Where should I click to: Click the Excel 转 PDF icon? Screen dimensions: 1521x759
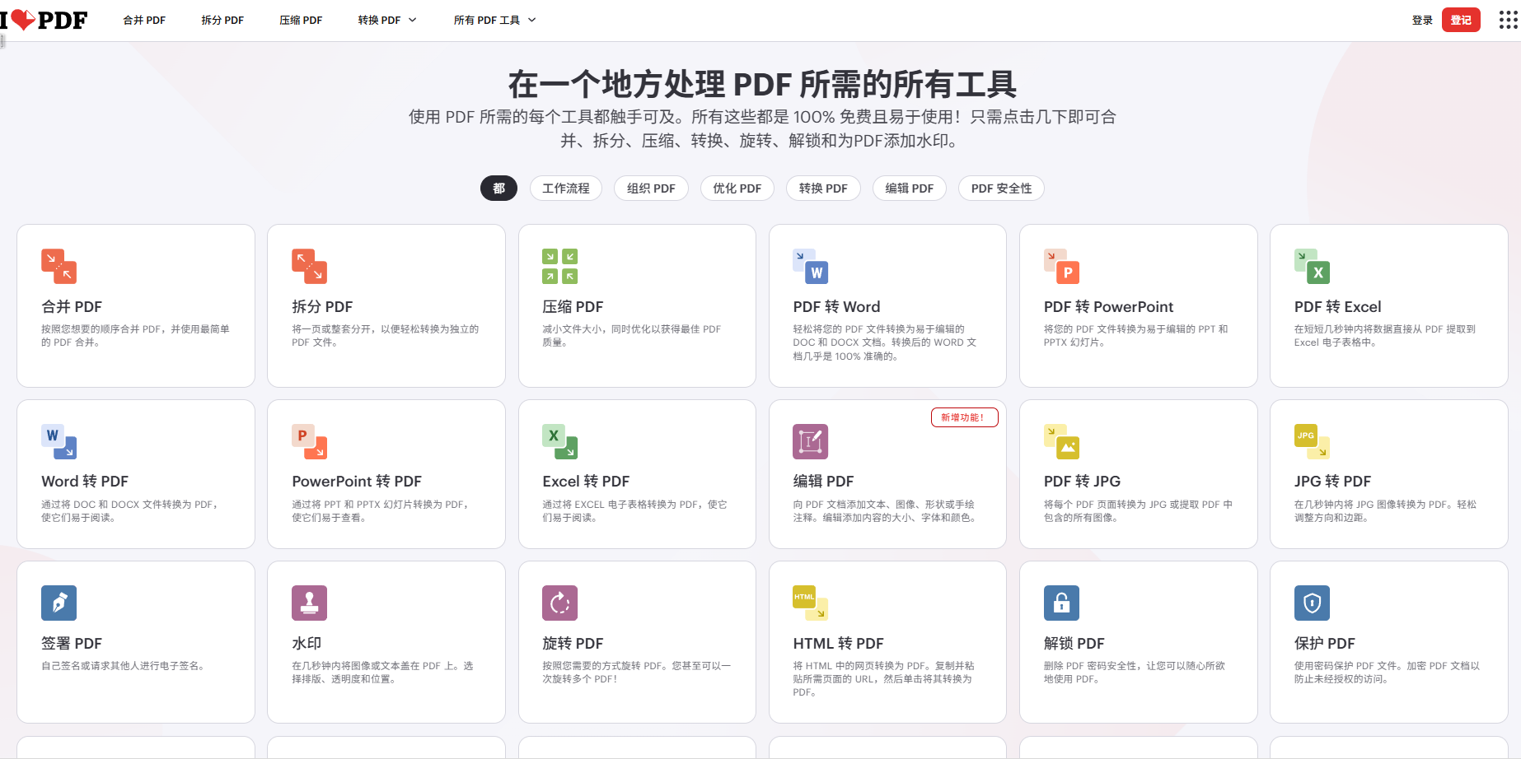point(559,441)
